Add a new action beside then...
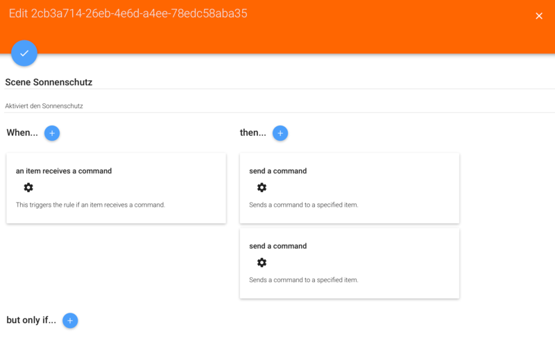 coord(280,133)
